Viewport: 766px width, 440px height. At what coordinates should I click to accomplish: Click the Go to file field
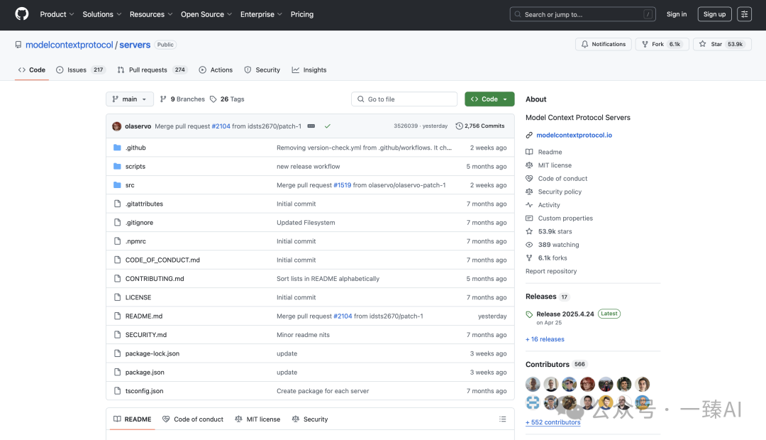click(404, 99)
